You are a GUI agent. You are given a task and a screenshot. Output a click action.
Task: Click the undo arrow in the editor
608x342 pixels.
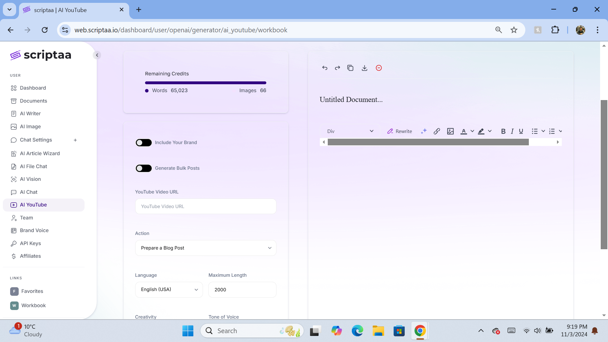tap(325, 68)
